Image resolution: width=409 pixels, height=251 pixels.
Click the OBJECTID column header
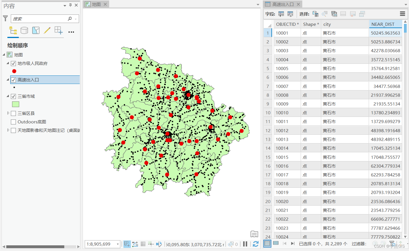287,24
